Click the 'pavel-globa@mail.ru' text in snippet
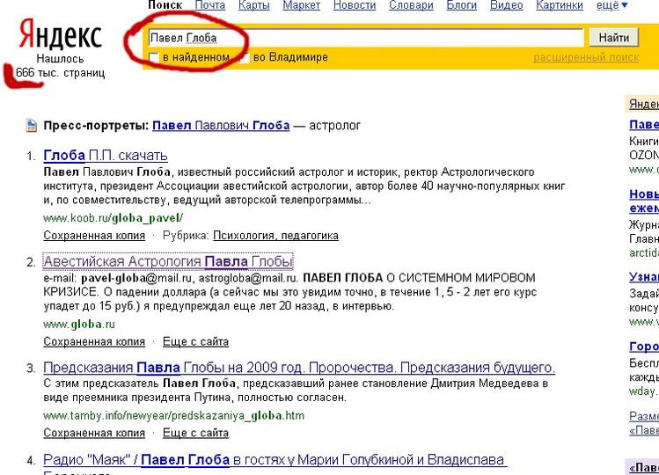 pos(136,278)
